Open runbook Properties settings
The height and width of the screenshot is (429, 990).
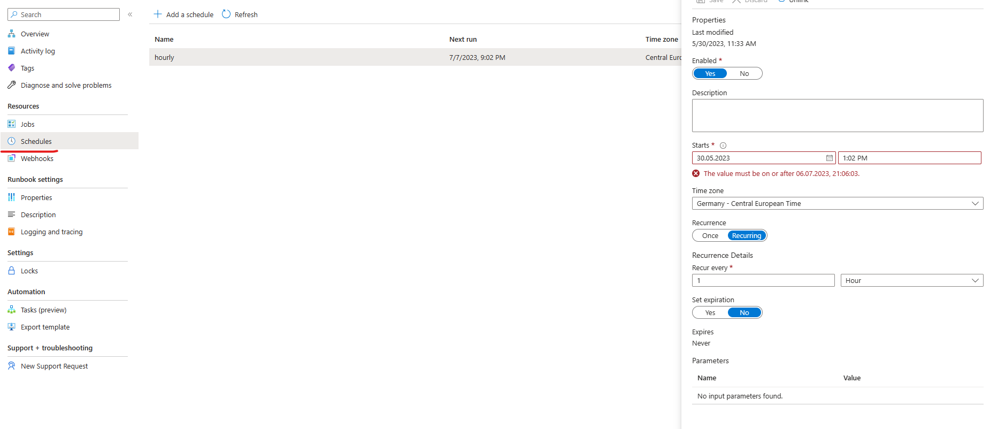(36, 197)
